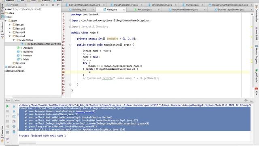The height and width of the screenshot is (146, 259).
Task: Stop the process in the Run panel
Action: pyautogui.click(x=7, y=111)
